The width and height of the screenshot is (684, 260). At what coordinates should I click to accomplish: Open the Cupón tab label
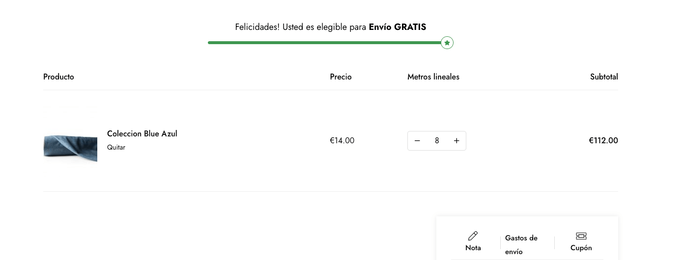click(x=581, y=248)
